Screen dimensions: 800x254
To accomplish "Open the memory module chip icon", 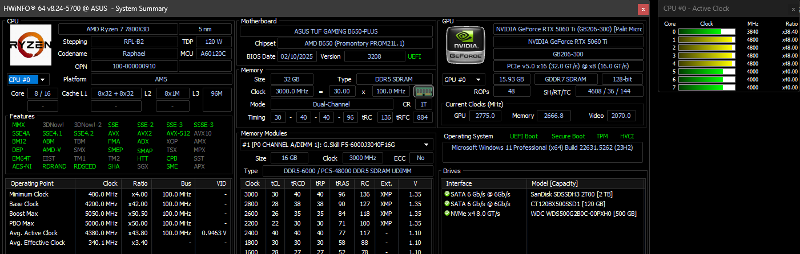I will point(423,91).
